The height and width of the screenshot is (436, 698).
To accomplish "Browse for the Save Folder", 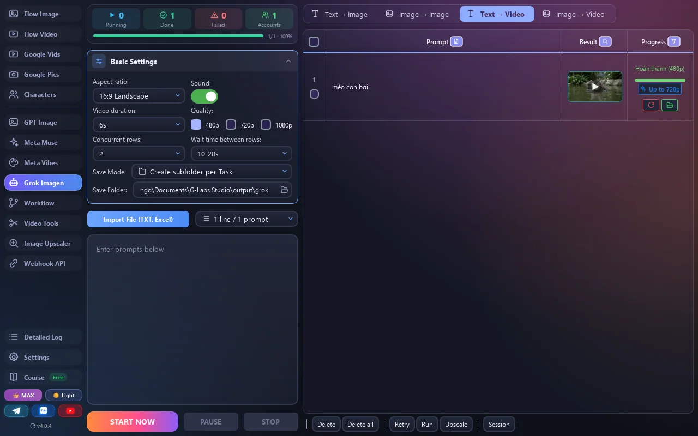I will coord(284,190).
